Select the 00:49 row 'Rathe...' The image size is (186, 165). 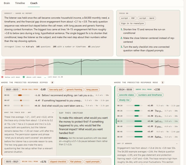[x=148, y=137]
